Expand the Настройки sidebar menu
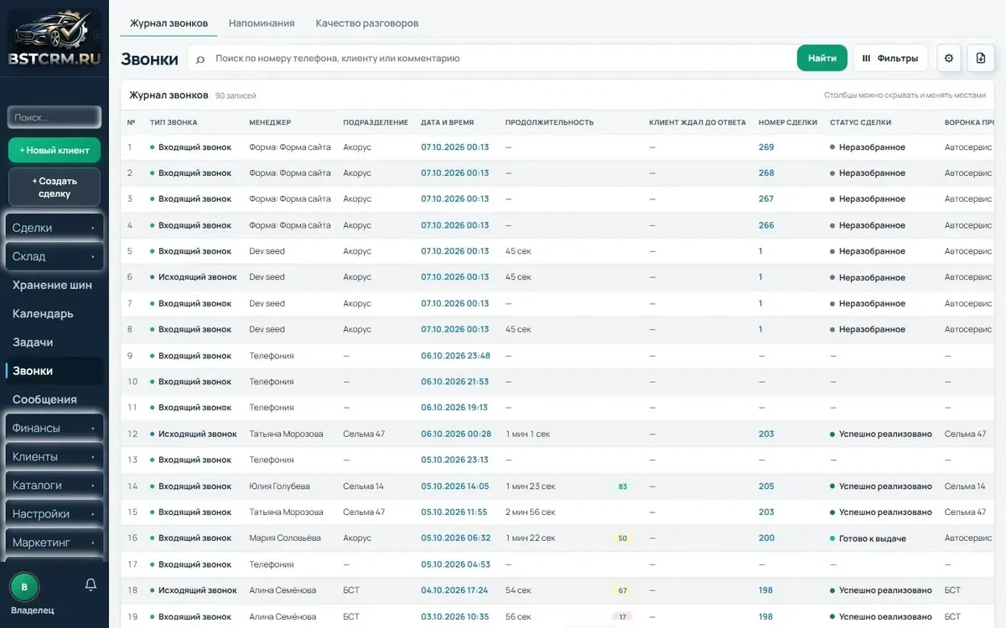This screenshot has height=628, width=1006. [54, 513]
